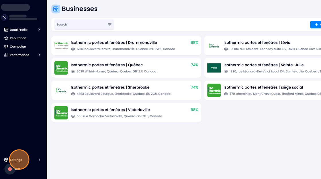Click the Businesses storefront icon in header

[56, 9]
